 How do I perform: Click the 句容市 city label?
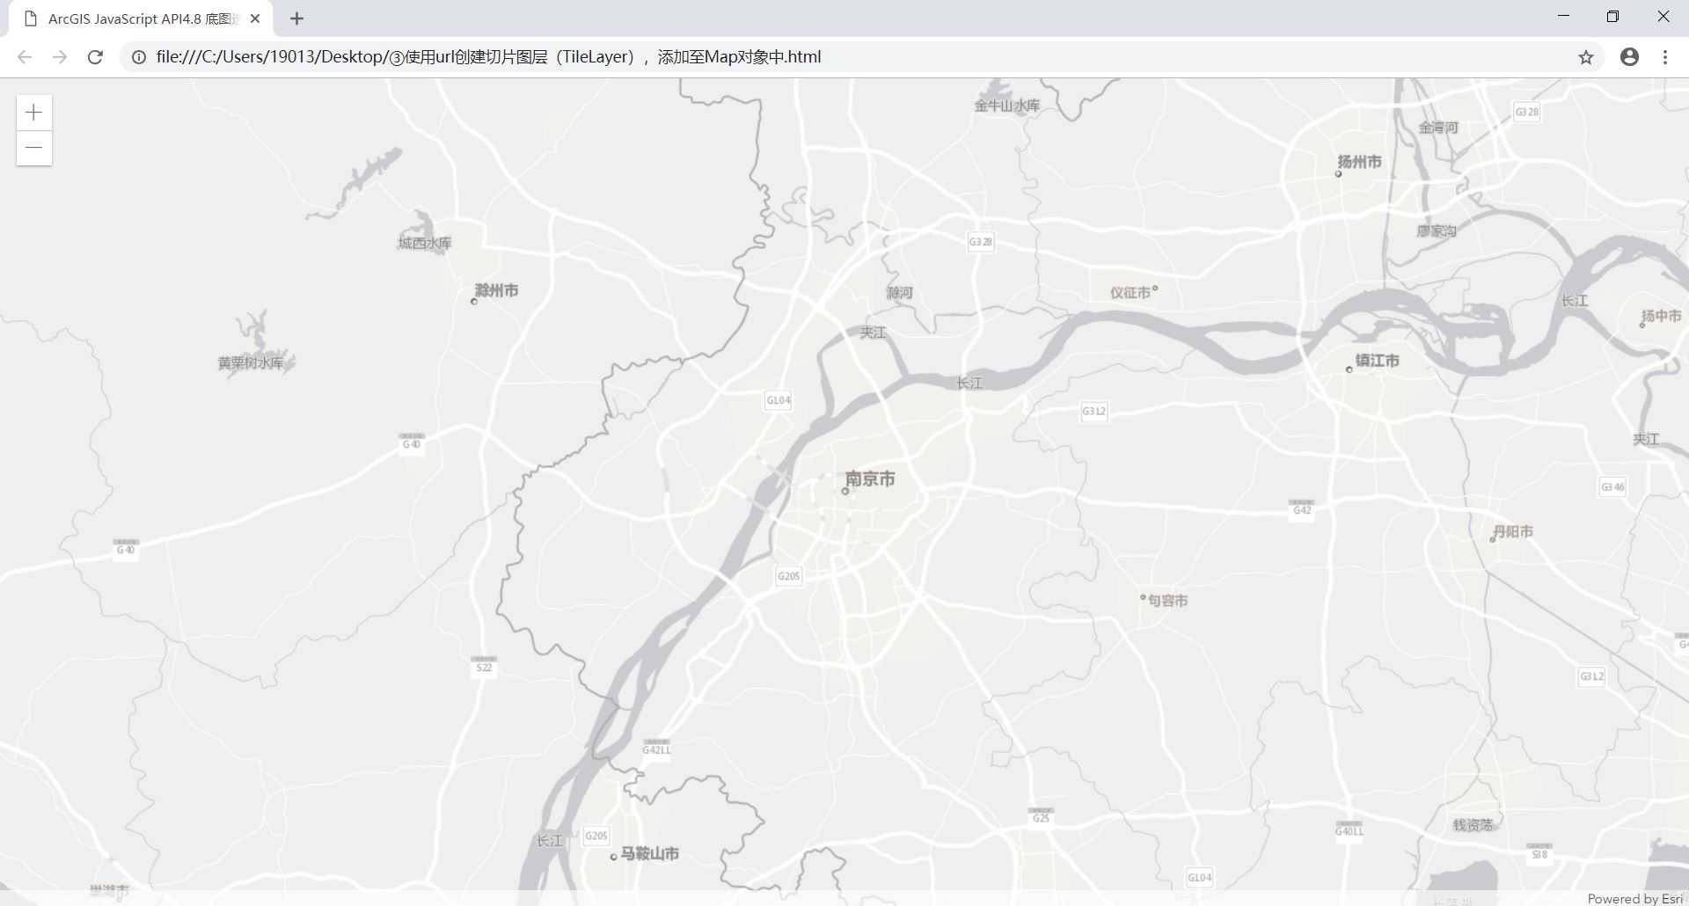point(1167,601)
